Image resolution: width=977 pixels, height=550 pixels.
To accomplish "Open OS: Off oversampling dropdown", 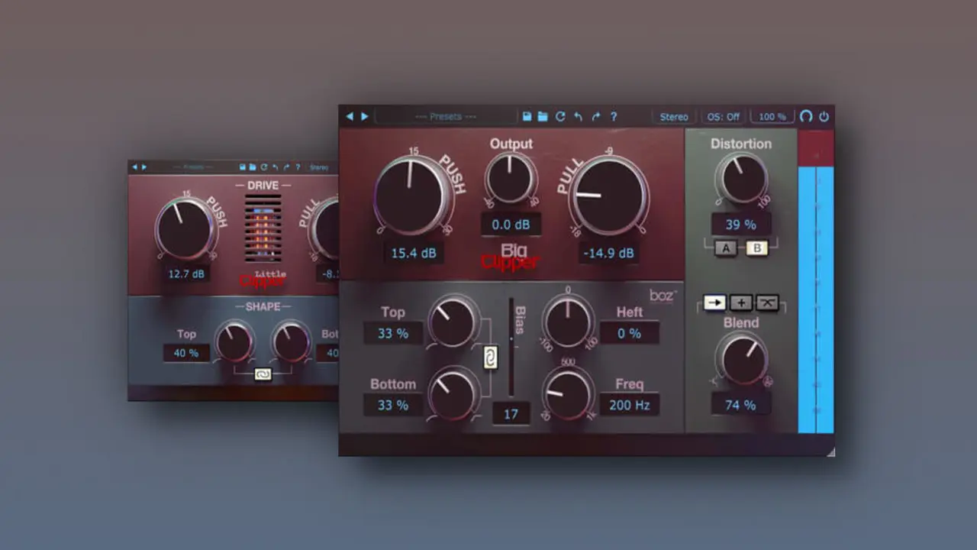I will (722, 117).
